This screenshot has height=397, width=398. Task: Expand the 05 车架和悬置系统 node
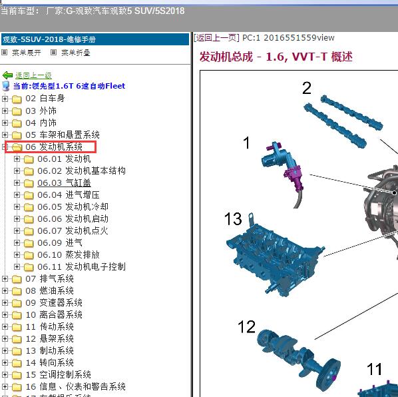[x=5, y=135]
